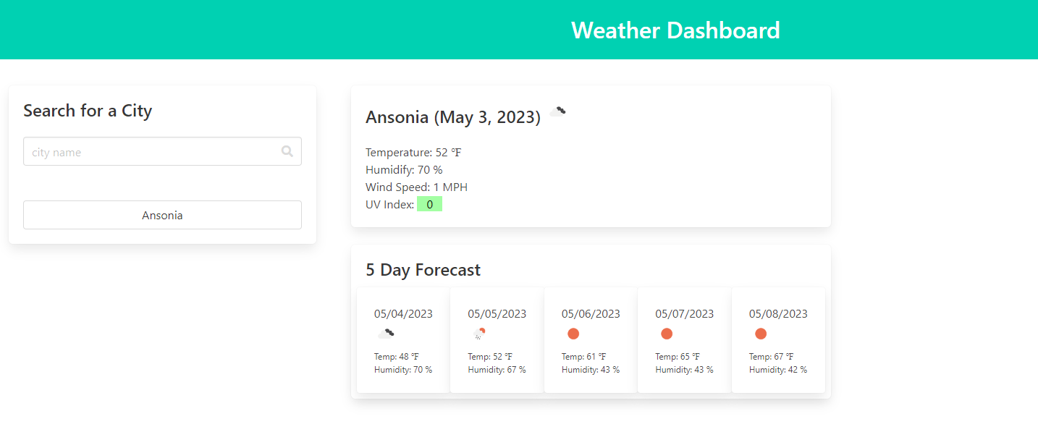
Task: Click the city name input field
Action: pos(162,151)
